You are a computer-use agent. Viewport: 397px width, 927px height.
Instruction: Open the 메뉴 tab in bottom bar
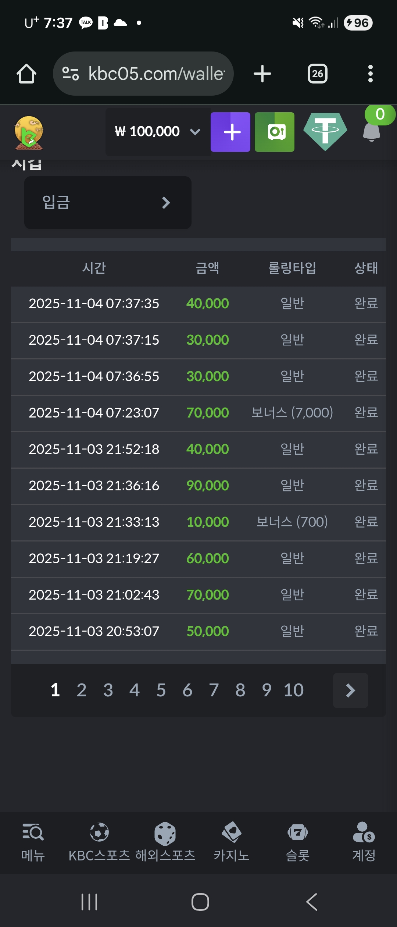[x=33, y=842]
